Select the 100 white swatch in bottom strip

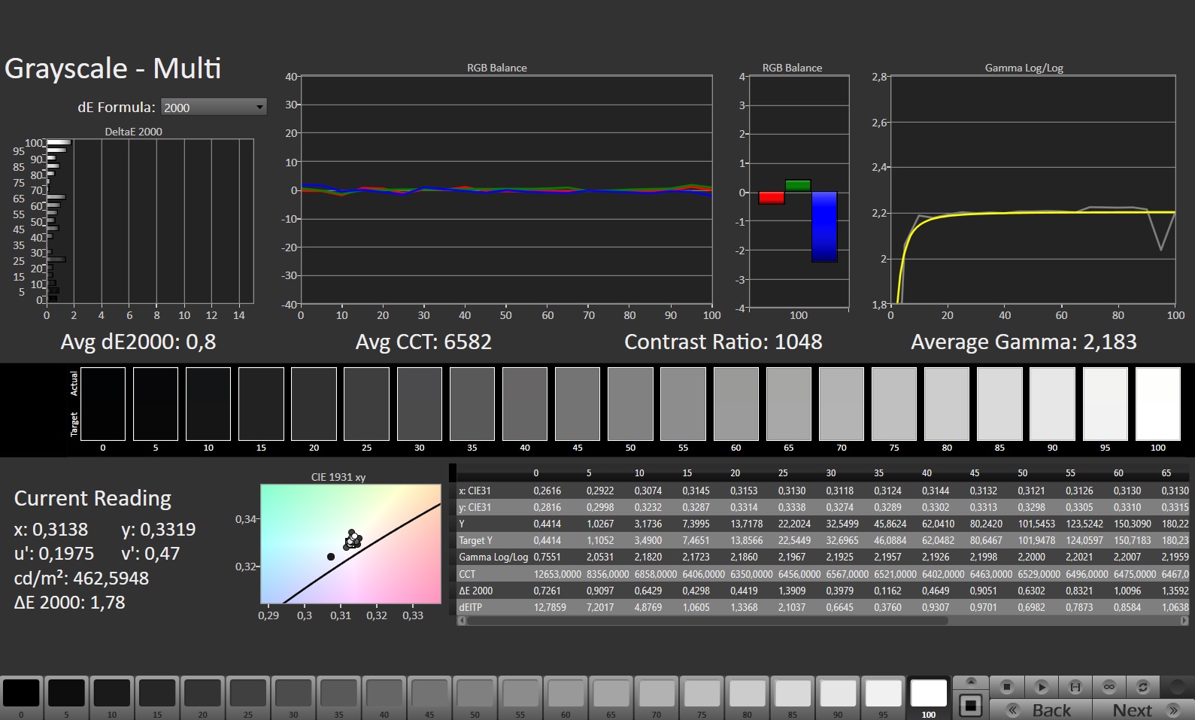[928, 693]
